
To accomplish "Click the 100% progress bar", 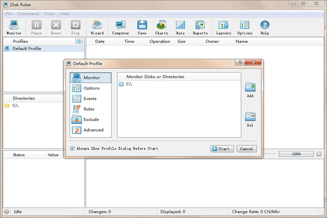I will tap(296, 154).
